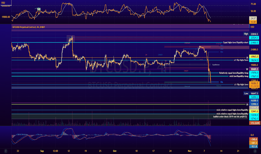Click the USD label in top-left corner
The width and height of the screenshot is (261, 154).
click(3, 3)
